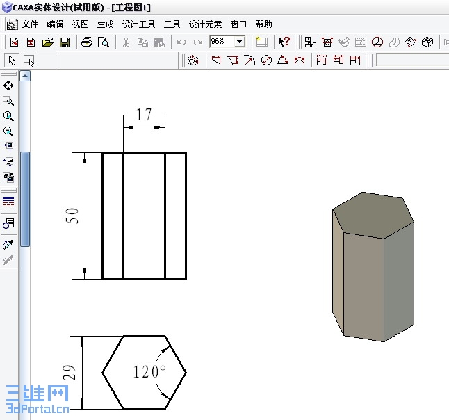Open print preview
Screen dimensions: 449x420
pos(103,42)
